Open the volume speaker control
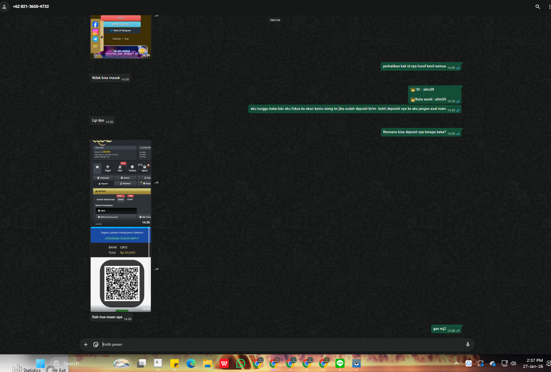Image resolution: width=551 pixels, height=372 pixels. click(x=513, y=363)
